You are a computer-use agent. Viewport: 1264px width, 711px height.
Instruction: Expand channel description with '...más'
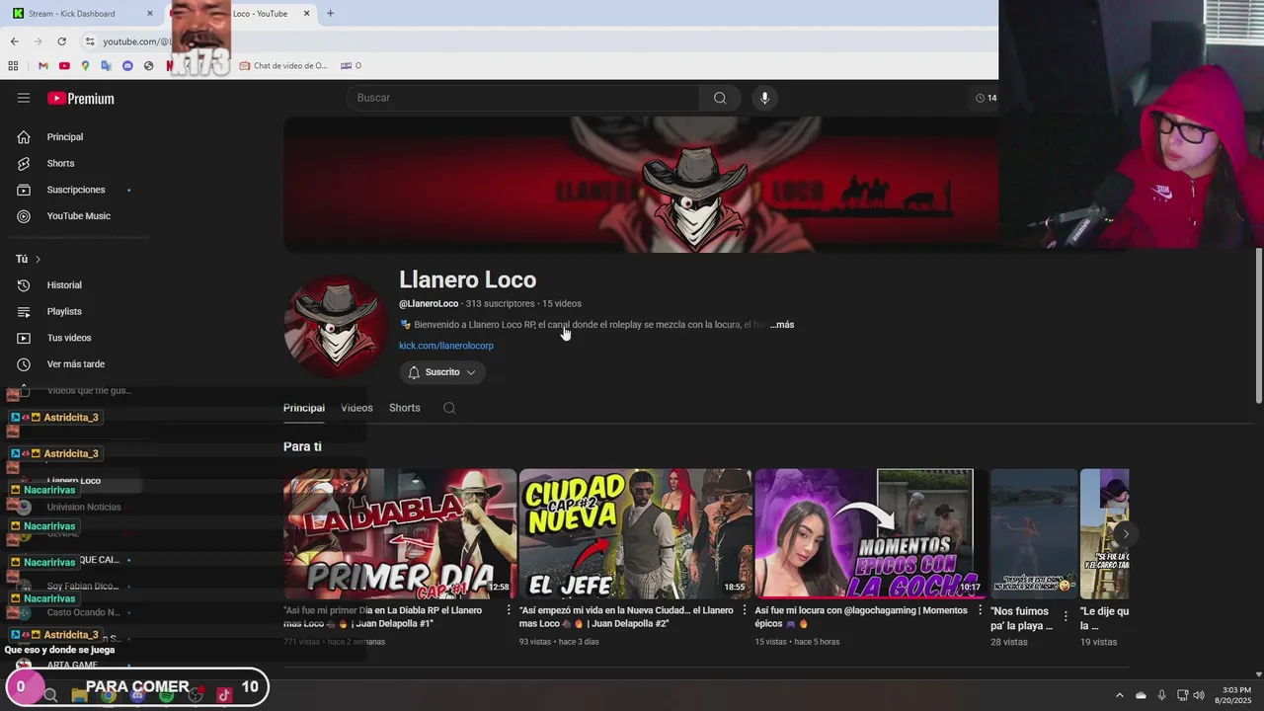click(x=782, y=325)
